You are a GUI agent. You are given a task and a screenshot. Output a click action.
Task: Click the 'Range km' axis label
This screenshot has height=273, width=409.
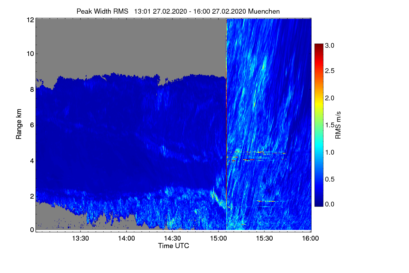(18, 124)
